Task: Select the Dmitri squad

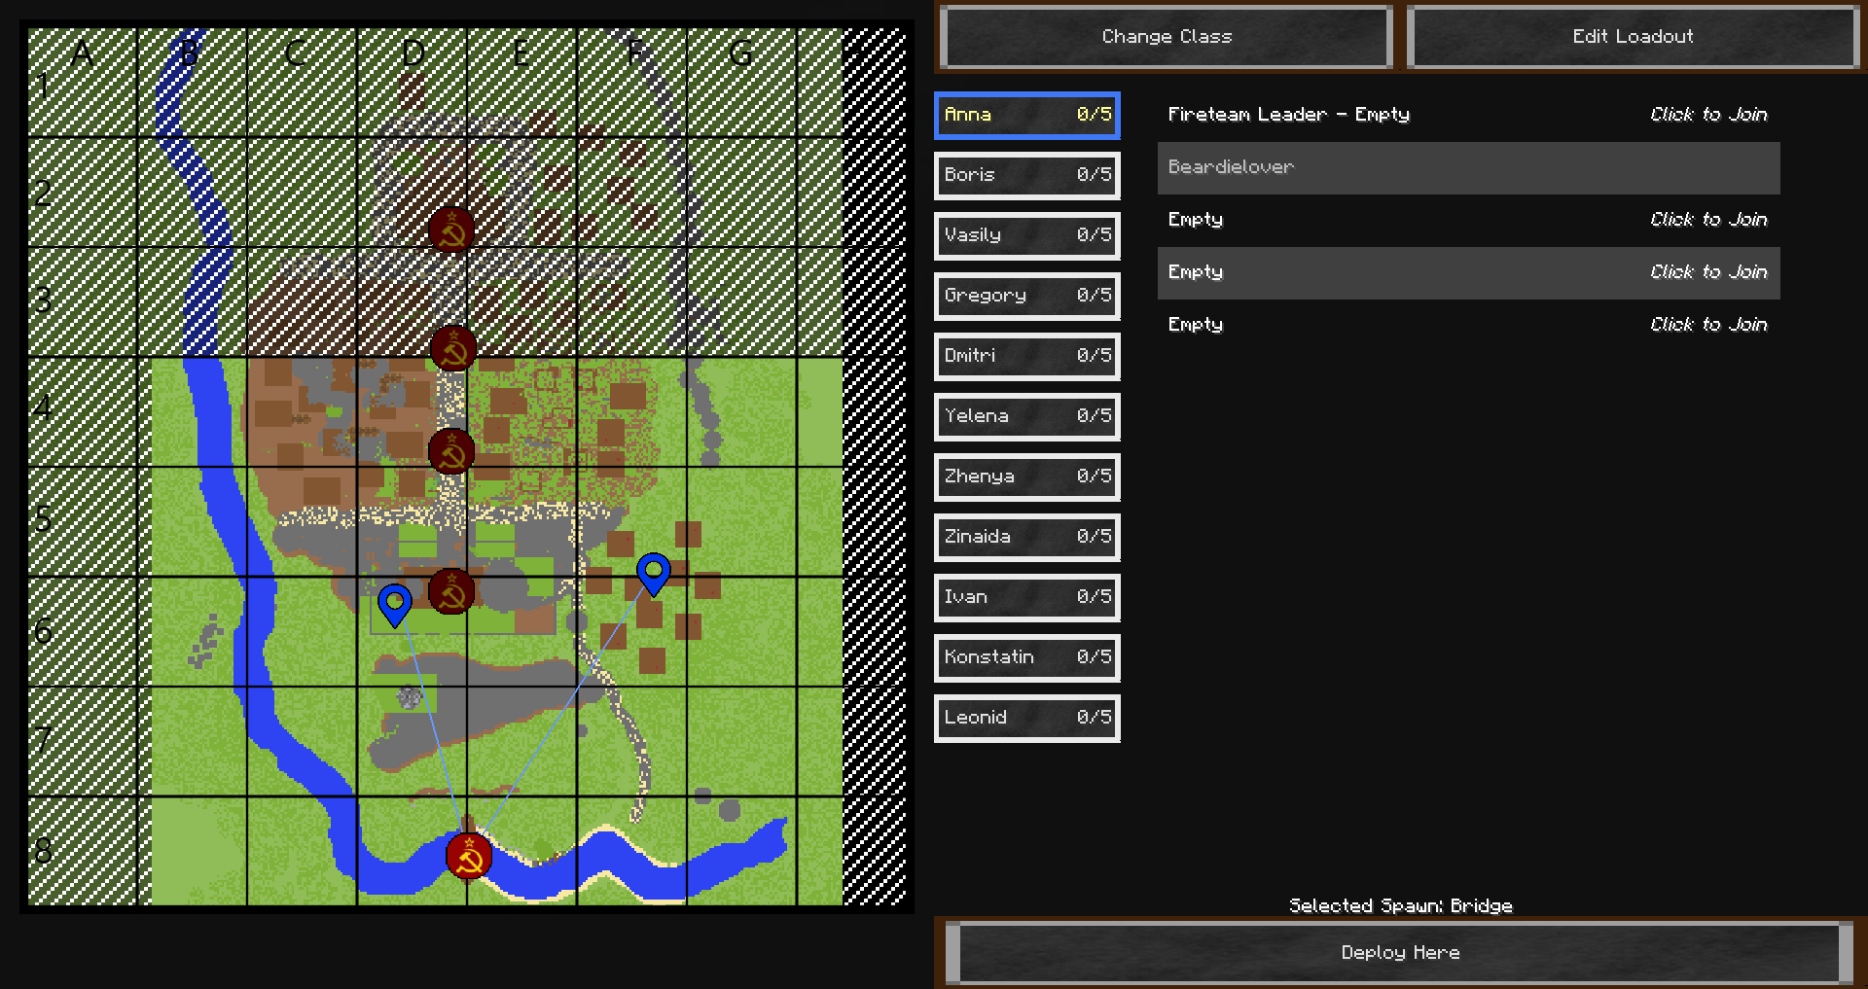Action: (1027, 356)
